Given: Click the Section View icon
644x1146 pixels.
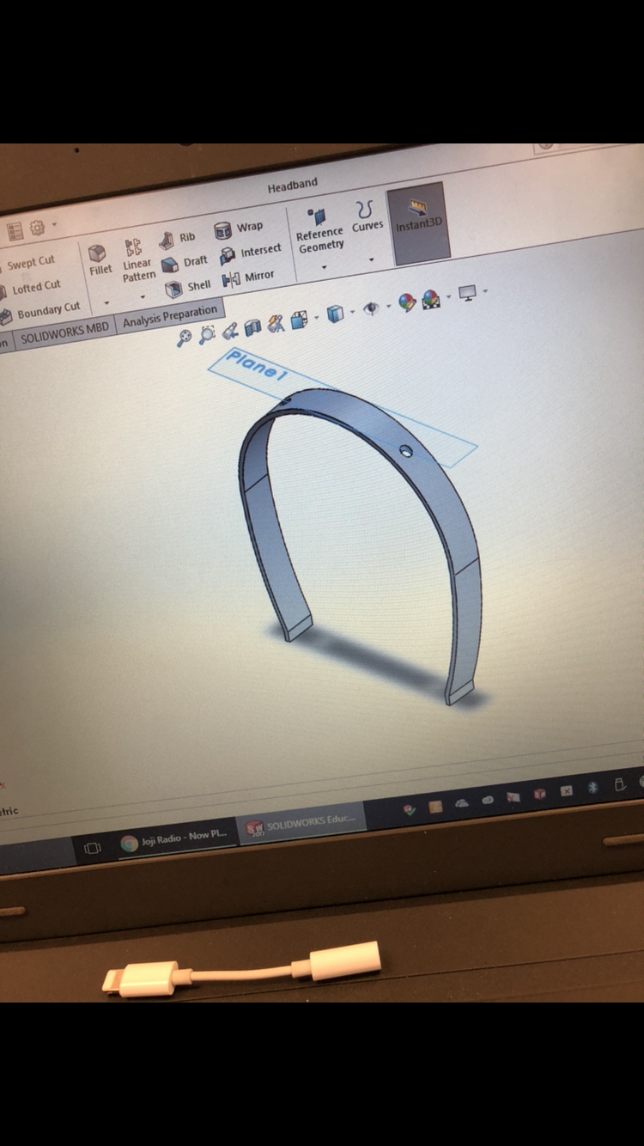Looking at the screenshot, I should tap(252, 327).
